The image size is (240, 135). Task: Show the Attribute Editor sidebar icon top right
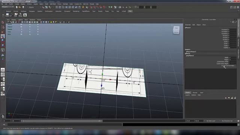click(x=232, y=7)
